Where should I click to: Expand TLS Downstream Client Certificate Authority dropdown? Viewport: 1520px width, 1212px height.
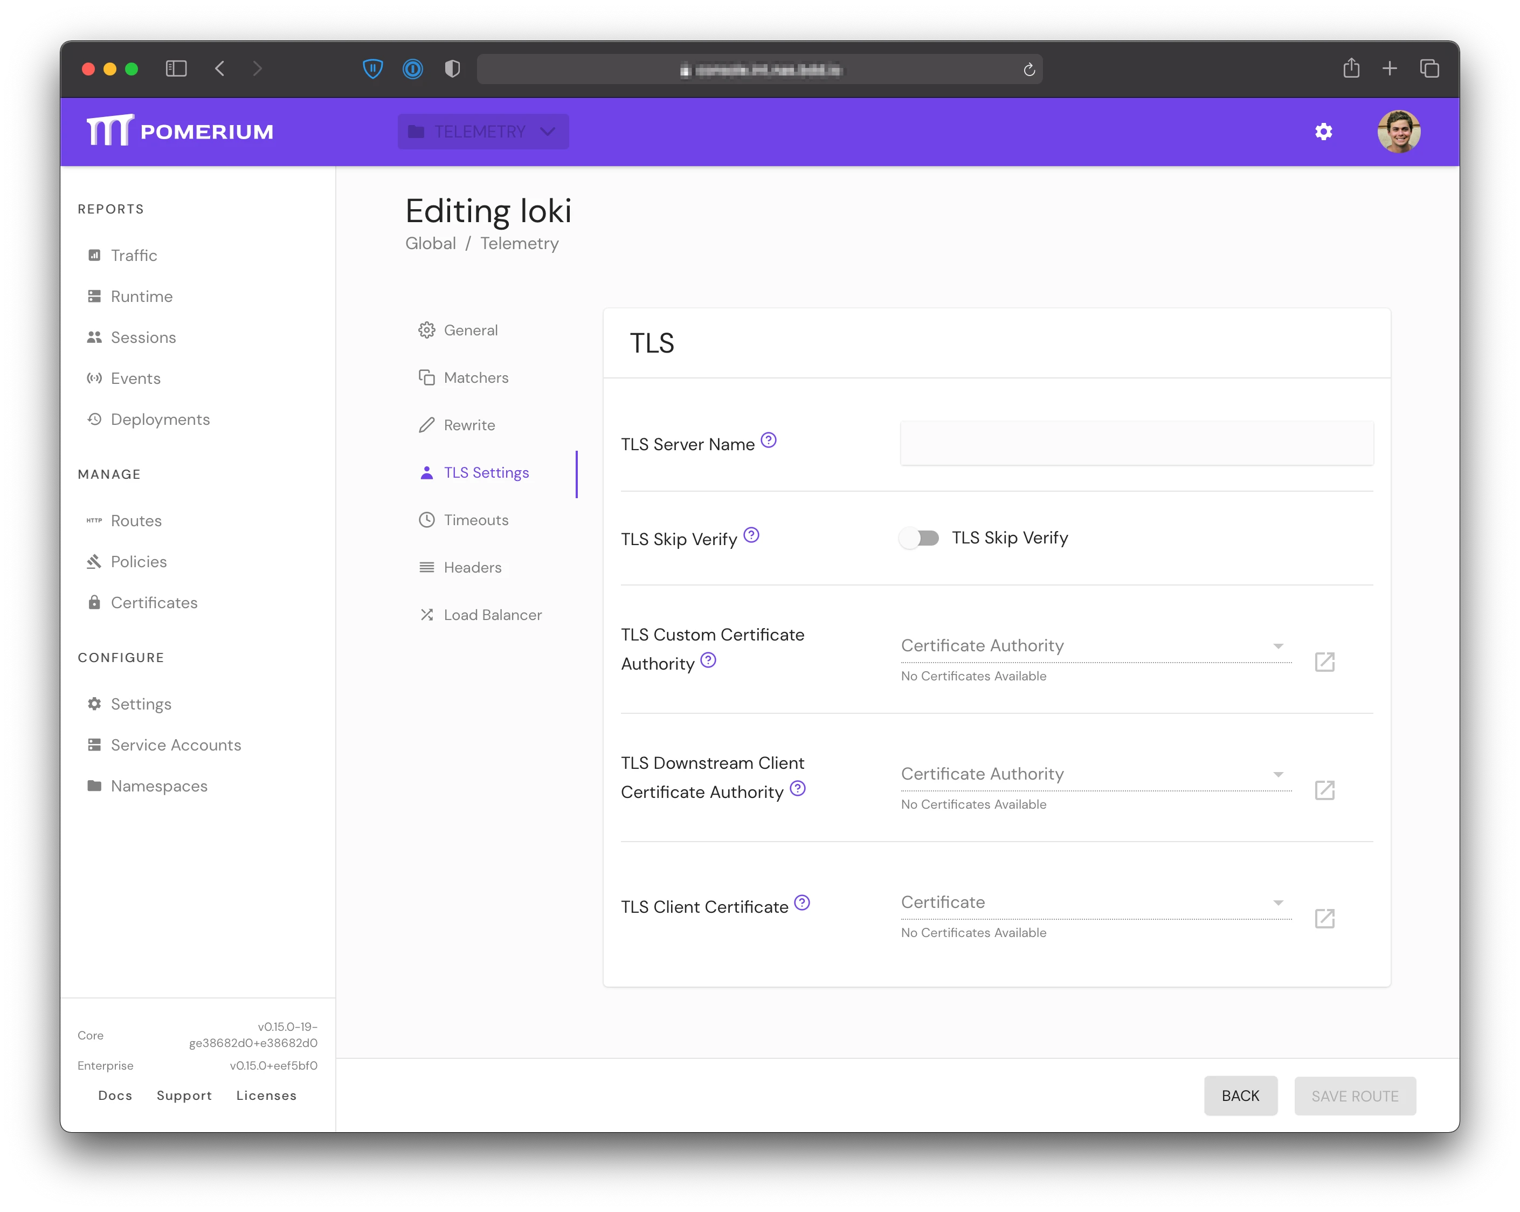[x=1096, y=775]
